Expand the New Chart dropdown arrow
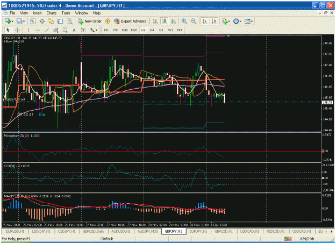 coord(12,22)
